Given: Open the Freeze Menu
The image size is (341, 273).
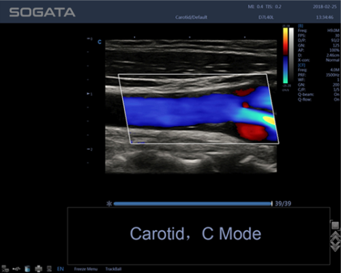Looking at the screenshot, I should coord(86,269).
